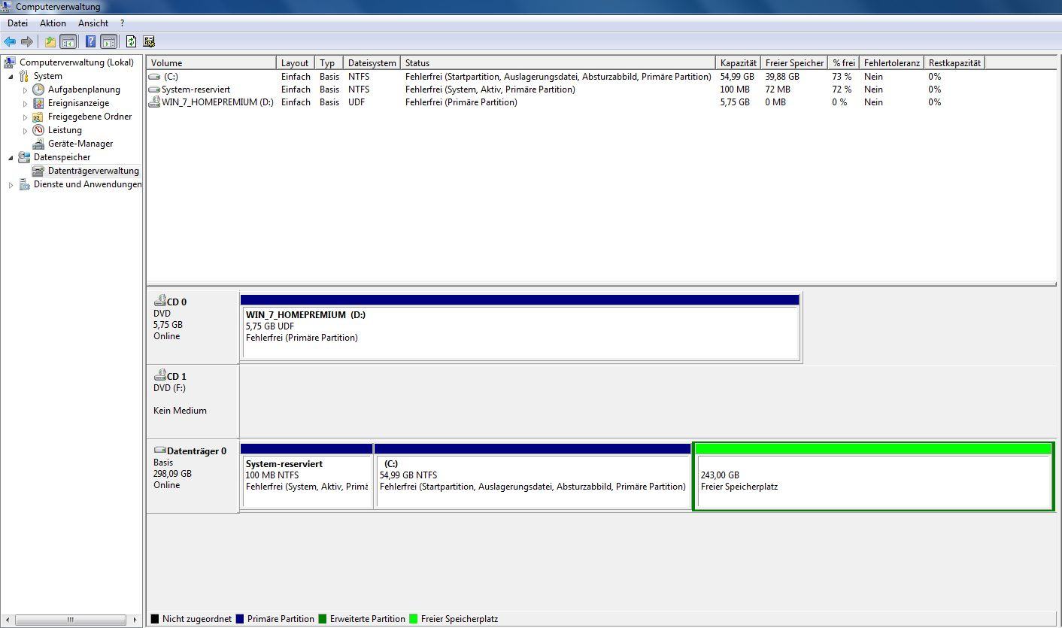Select Datenträgerverwaltung label in the tree
This screenshot has height=628, width=1062.
pyautogui.click(x=93, y=171)
